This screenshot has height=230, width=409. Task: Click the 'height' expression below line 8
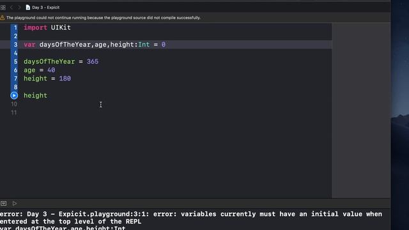(x=36, y=95)
